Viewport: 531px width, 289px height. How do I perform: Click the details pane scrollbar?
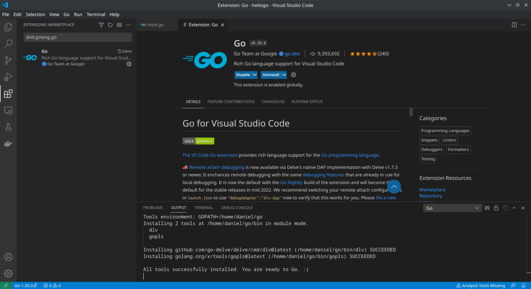[411, 112]
